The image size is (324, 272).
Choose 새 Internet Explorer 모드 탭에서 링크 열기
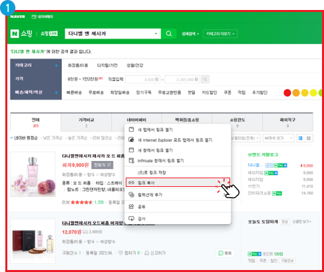178,140
